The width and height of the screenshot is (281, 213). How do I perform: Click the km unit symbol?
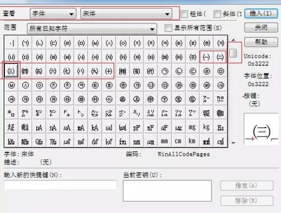(192, 141)
